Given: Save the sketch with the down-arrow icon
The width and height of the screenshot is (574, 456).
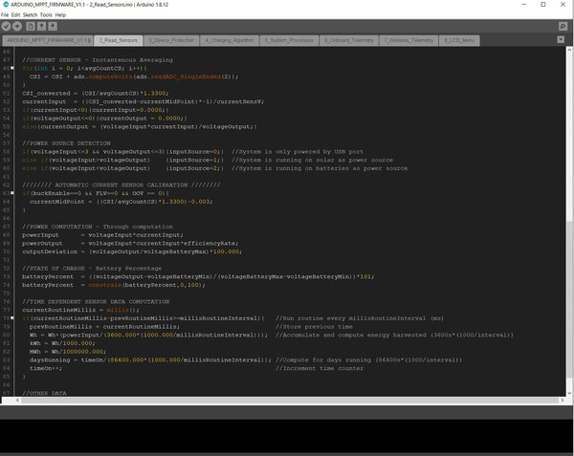Looking at the screenshot, I should point(53,26).
